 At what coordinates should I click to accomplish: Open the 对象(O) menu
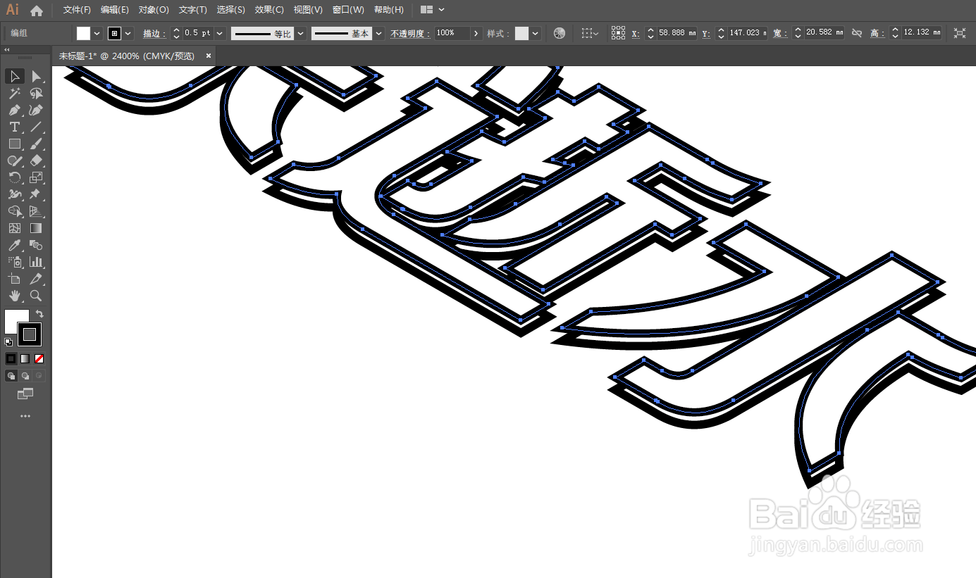pos(154,10)
